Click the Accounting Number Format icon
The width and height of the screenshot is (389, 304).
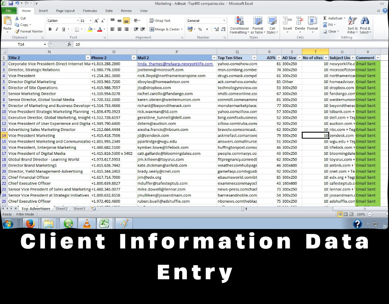click(x=190, y=29)
